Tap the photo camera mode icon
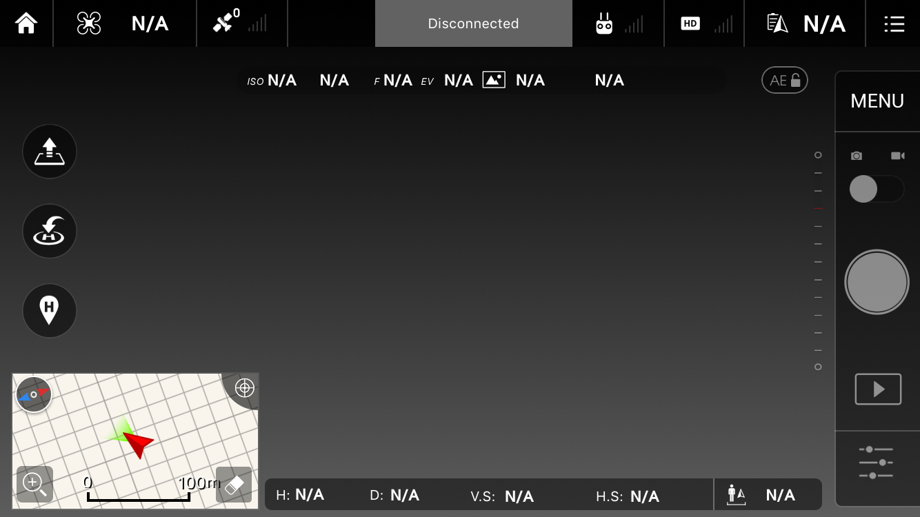 857,156
